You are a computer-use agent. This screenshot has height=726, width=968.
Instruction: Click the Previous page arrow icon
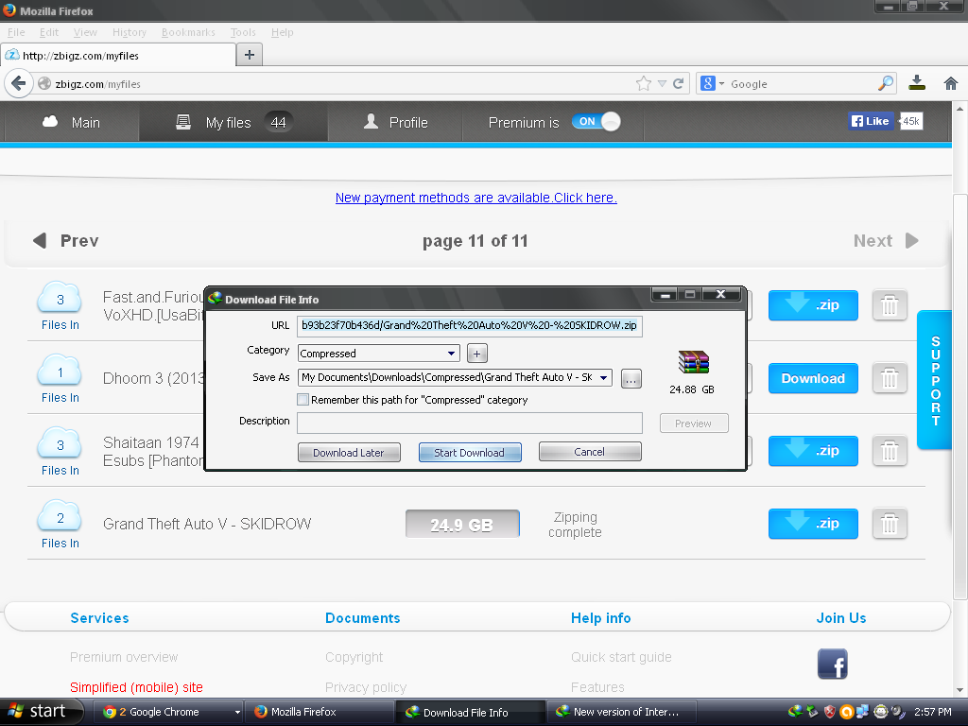[x=40, y=240]
